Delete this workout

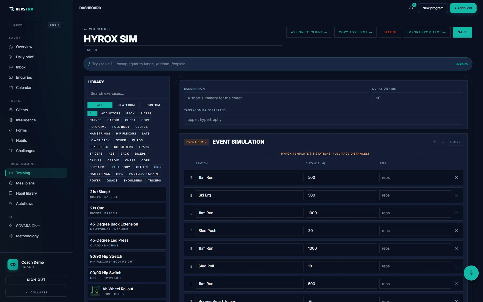[390, 32]
